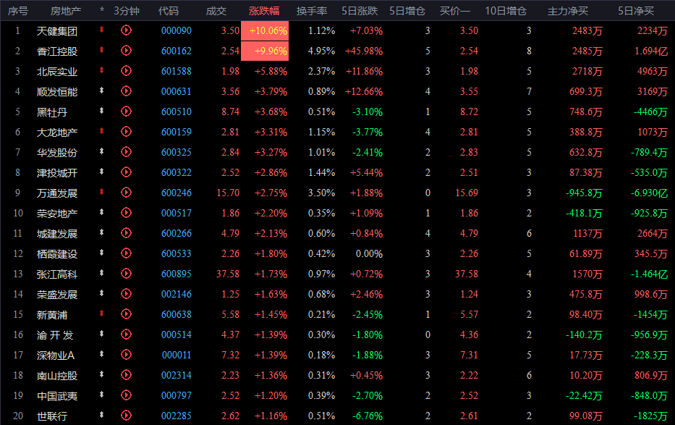Sort by 涨跌幅 column header
Viewport: 675px width, 425px height.
click(x=264, y=11)
